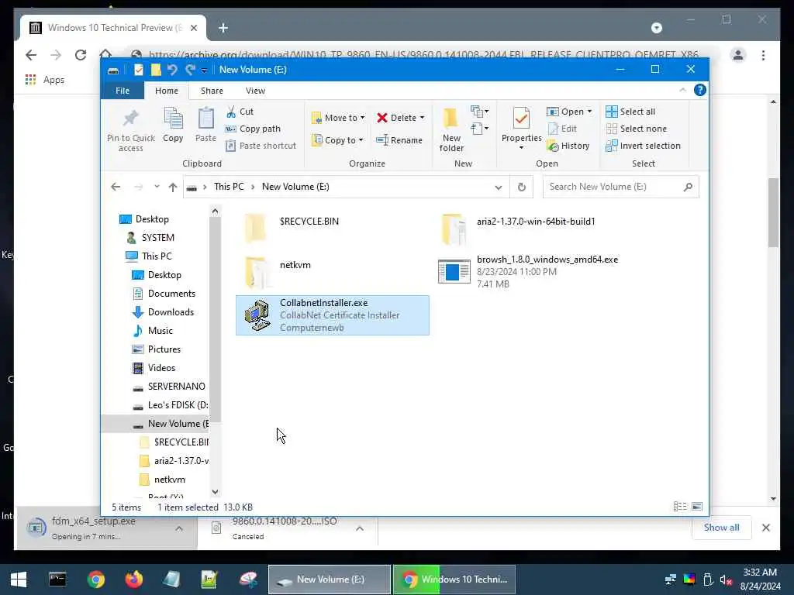Click Properties checkmark icon in quick access toolbar
794x595 pixels.
click(x=138, y=70)
